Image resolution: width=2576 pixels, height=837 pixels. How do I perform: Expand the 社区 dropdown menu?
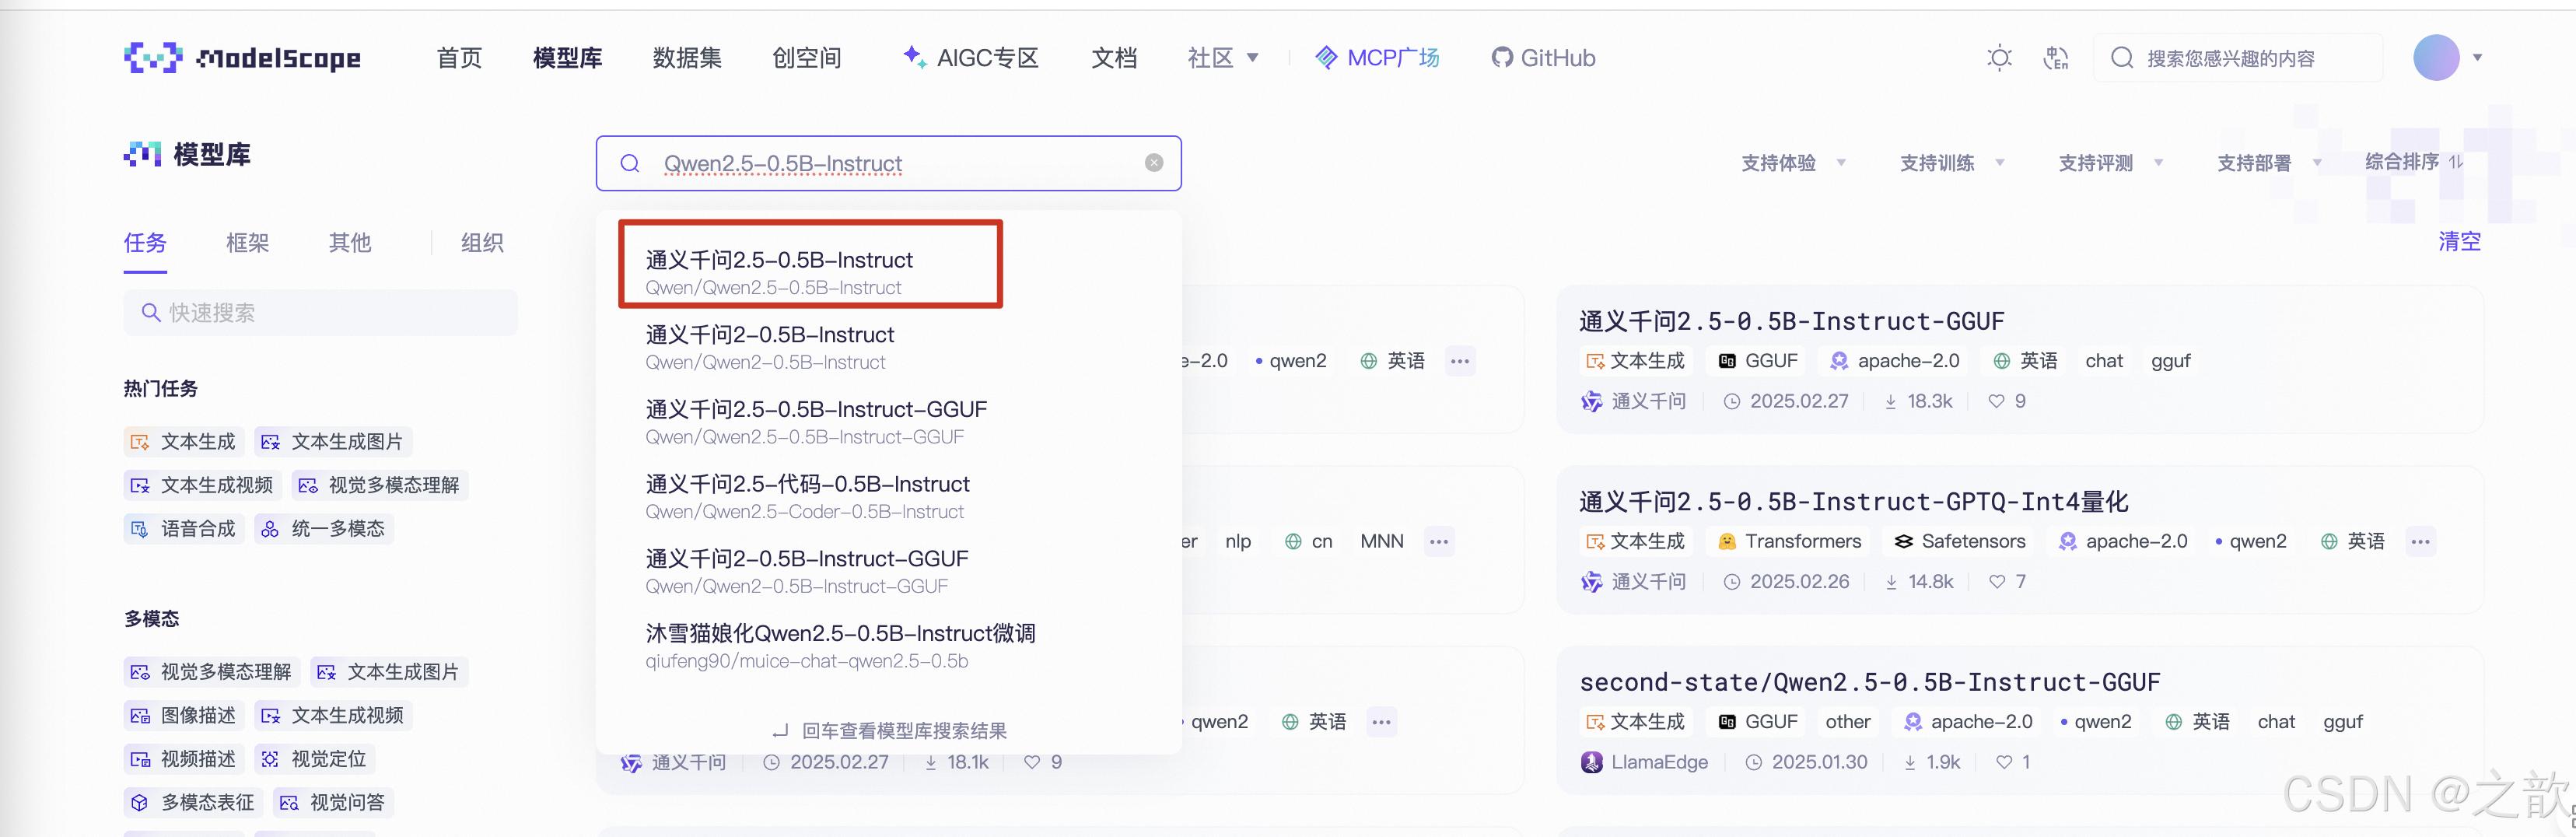[x=1222, y=58]
